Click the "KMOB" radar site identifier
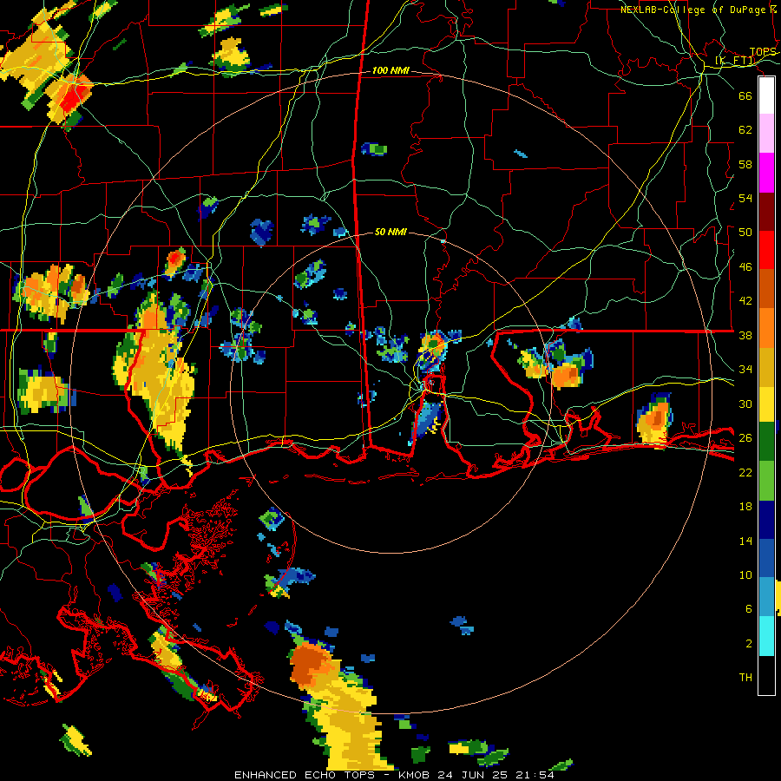This screenshot has height=781, width=781. tap(414, 775)
